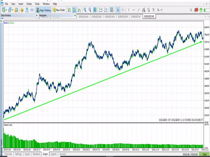Viewport: 210px width, 157px height.
Task: Select the arrow cursor tool
Action: point(118,10)
